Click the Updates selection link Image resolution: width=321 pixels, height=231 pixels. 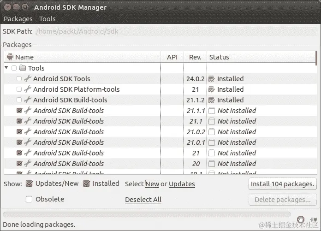point(182,184)
